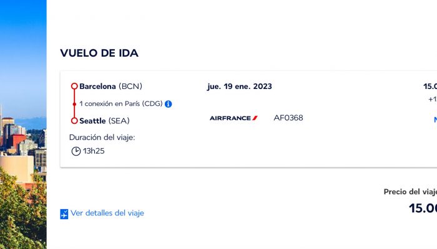Click the Seattle (SEA) arrival label
The width and height of the screenshot is (437, 249).
pyautogui.click(x=104, y=121)
